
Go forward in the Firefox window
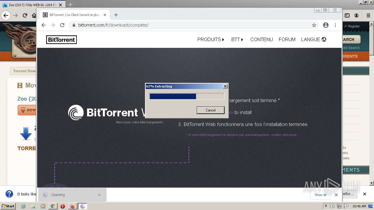16,15
